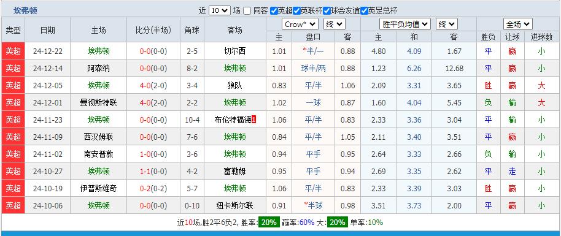Uncheck the 球会友谊 checkbox
Screen dimensions: 561x236
point(327,11)
